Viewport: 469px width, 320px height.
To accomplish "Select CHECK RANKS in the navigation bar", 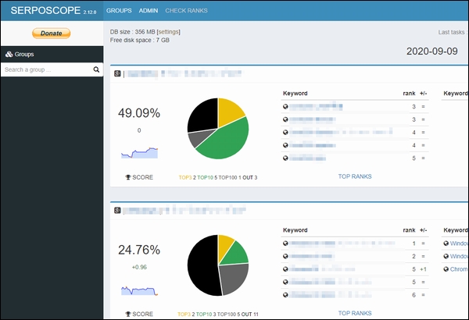I will click(x=186, y=10).
